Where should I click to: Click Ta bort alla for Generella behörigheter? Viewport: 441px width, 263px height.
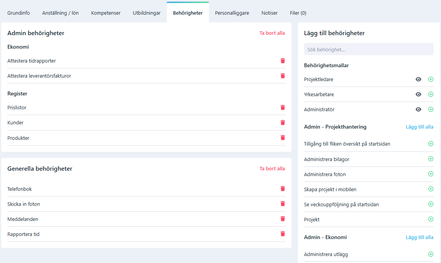click(x=272, y=169)
